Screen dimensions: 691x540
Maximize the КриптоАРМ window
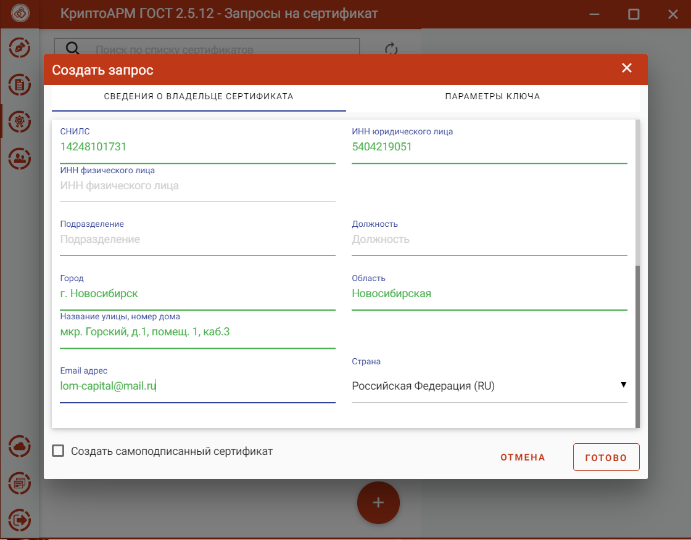634,14
